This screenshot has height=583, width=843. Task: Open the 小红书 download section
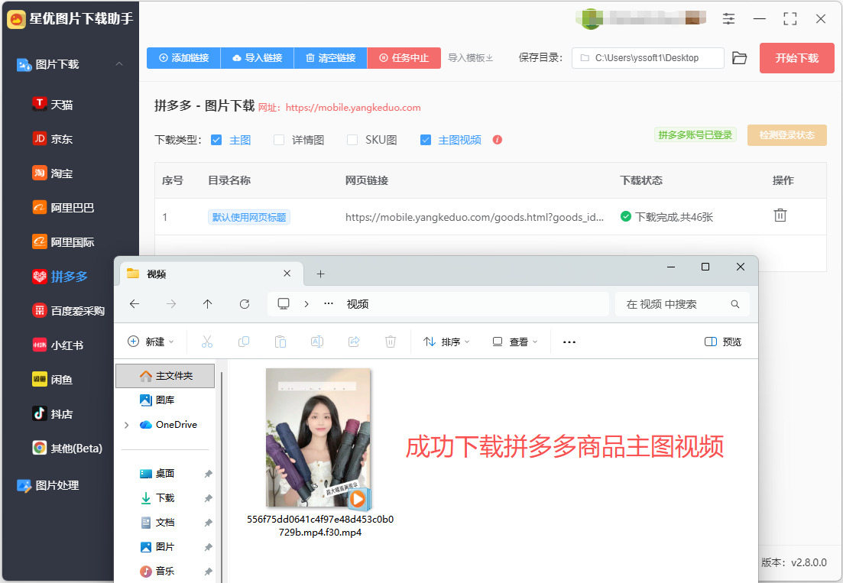point(58,345)
